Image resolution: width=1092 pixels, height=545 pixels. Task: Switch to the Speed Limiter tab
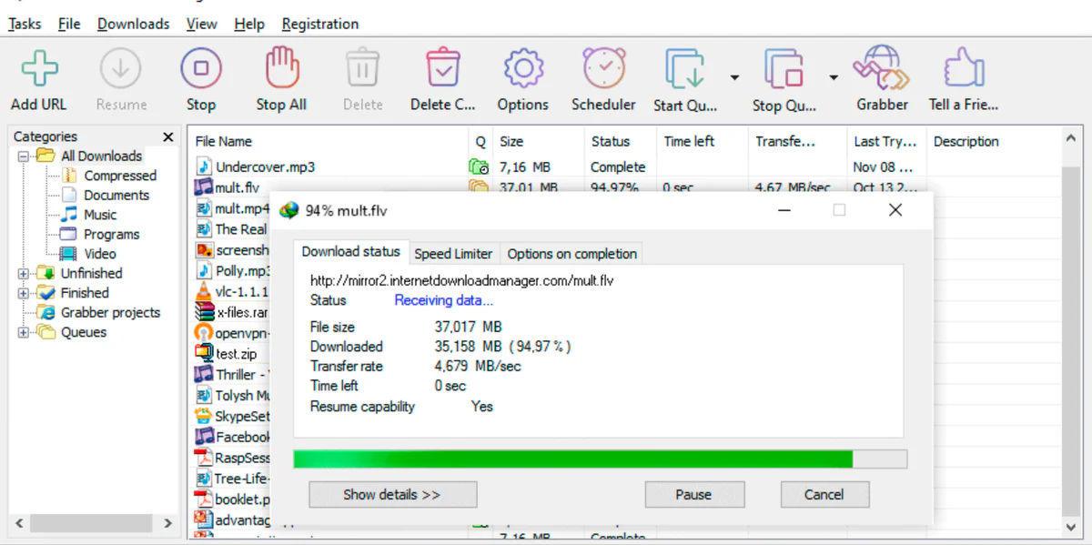(453, 254)
